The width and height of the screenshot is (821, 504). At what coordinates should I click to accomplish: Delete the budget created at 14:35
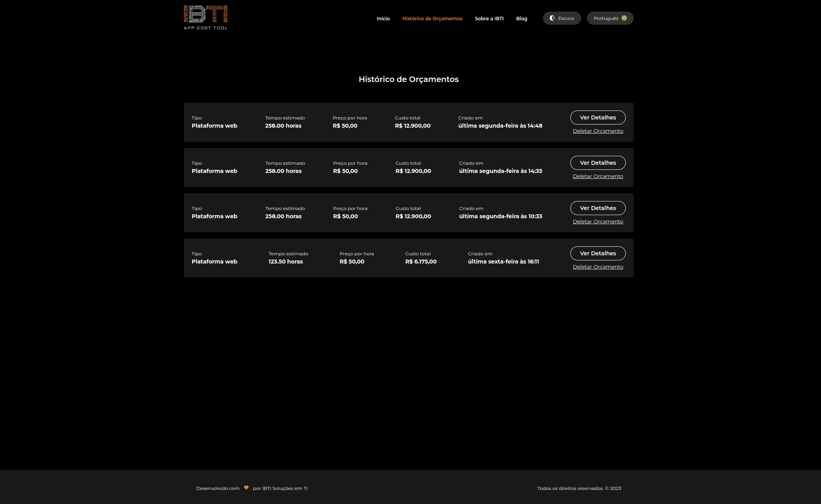click(x=598, y=176)
